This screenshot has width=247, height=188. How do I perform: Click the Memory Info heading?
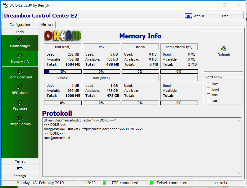click(140, 36)
